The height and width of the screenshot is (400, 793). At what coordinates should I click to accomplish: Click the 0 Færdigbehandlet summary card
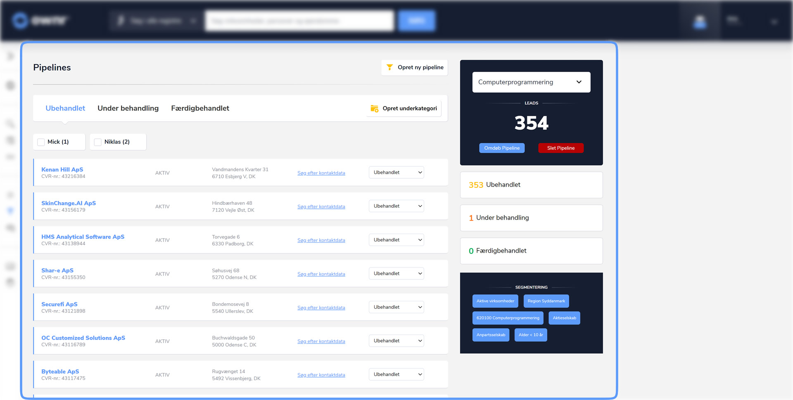tap(531, 251)
